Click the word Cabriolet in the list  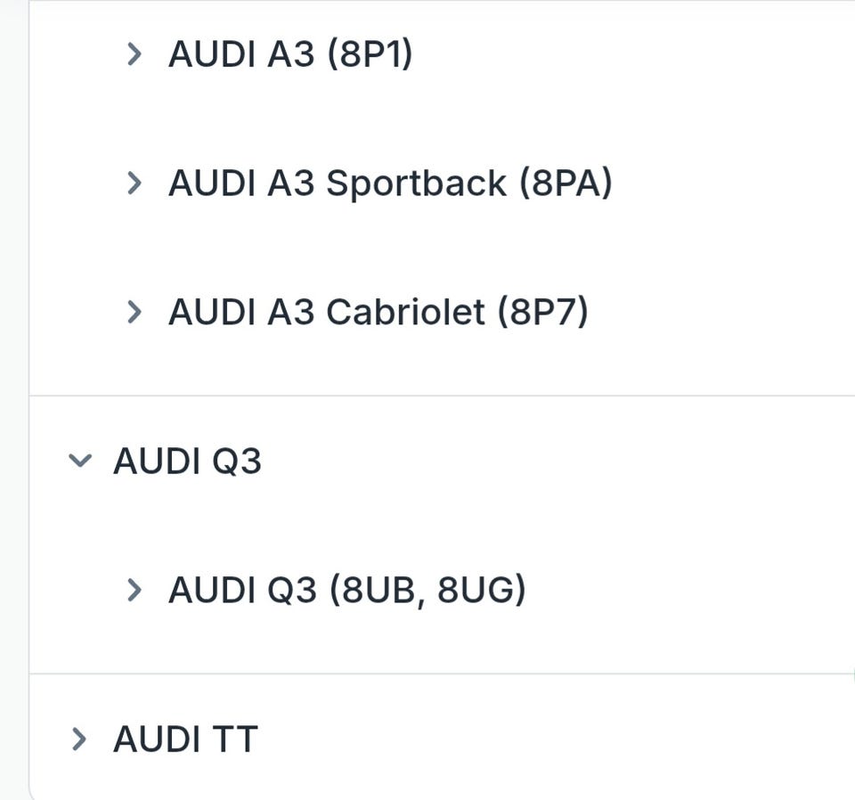pos(405,312)
